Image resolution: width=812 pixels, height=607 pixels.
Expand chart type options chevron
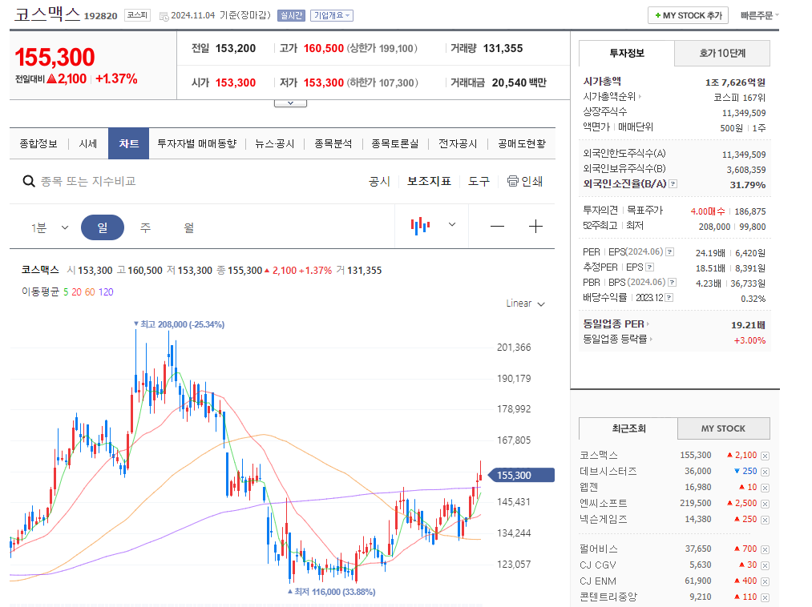click(452, 224)
